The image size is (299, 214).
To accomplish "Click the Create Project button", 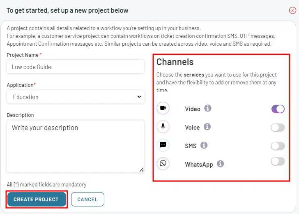I will point(37,199).
